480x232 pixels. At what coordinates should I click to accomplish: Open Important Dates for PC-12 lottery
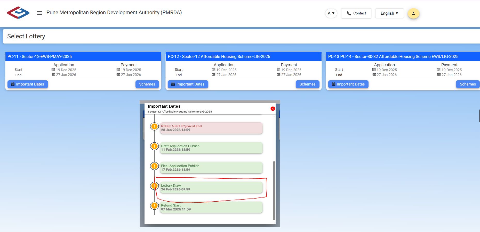pos(188,84)
